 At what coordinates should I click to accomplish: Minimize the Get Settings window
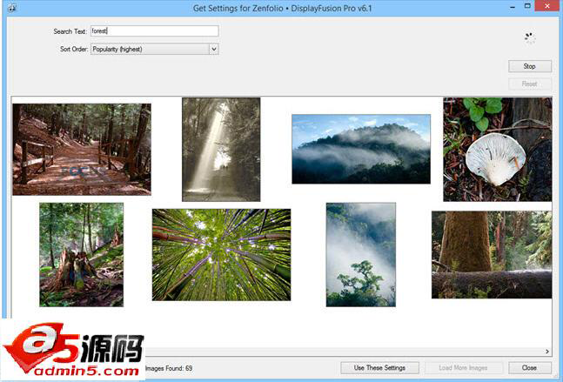tap(513, 6)
